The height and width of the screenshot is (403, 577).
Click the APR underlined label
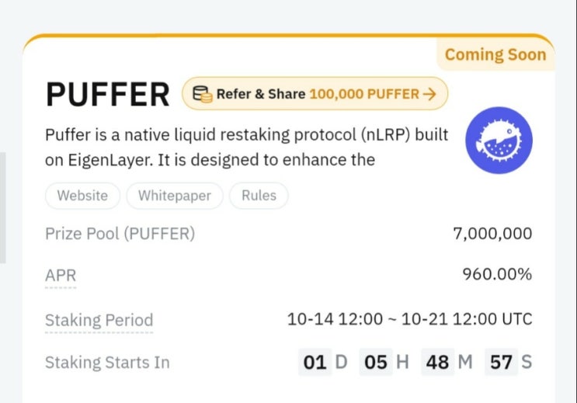click(x=61, y=275)
